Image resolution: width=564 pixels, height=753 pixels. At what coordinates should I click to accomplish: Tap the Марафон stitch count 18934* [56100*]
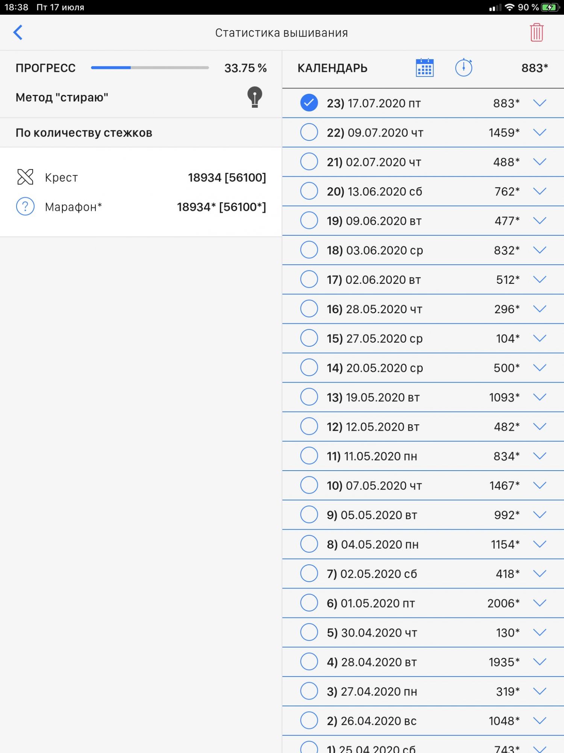coord(221,207)
